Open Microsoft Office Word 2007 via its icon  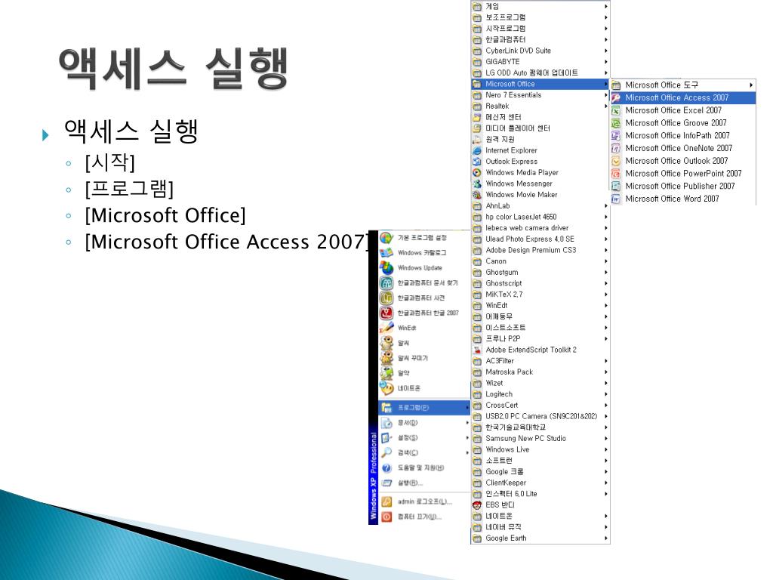pos(616,199)
